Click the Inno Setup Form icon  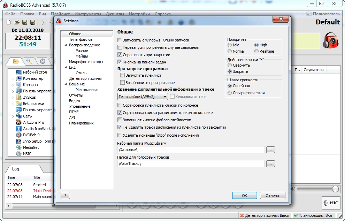coord(19,141)
